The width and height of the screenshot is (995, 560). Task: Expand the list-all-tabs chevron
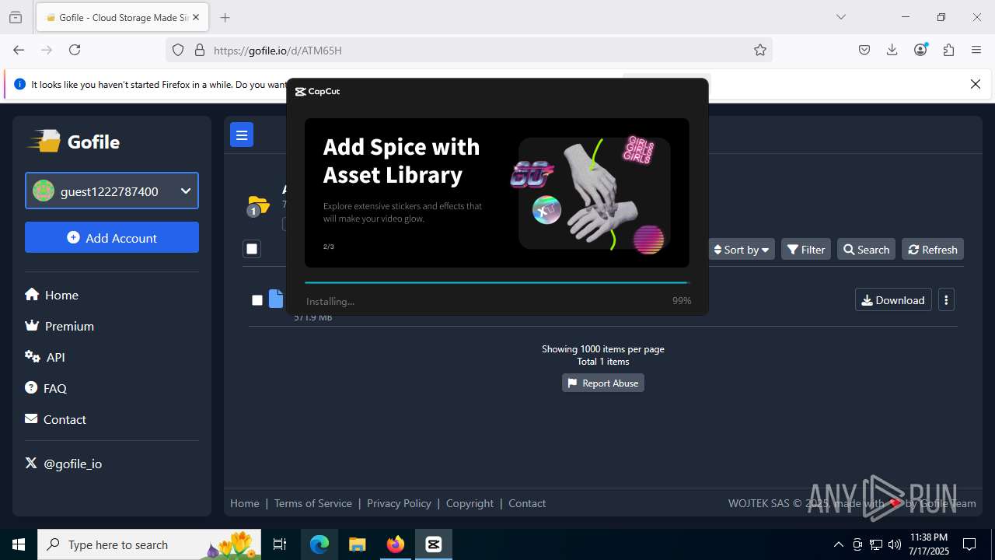point(841,17)
